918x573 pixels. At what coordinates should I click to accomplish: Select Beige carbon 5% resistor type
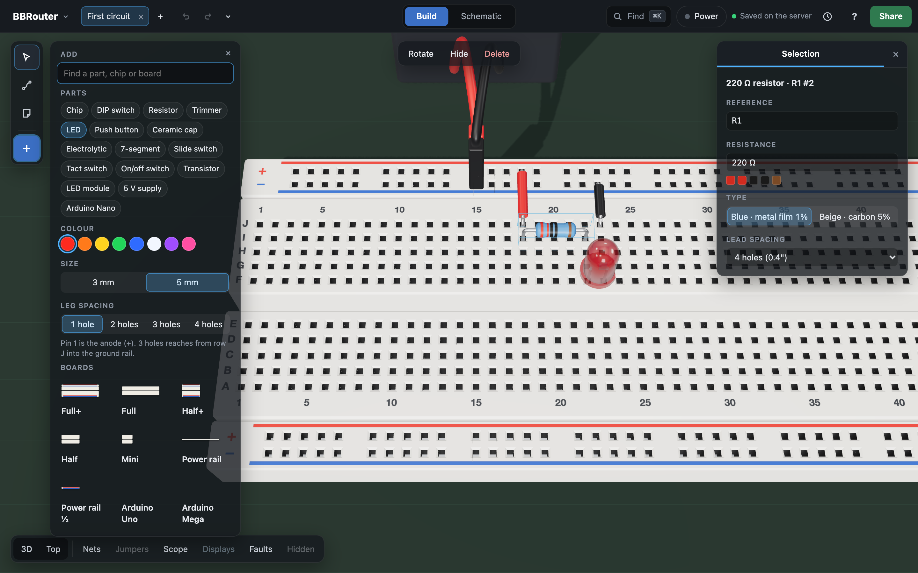(x=855, y=217)
